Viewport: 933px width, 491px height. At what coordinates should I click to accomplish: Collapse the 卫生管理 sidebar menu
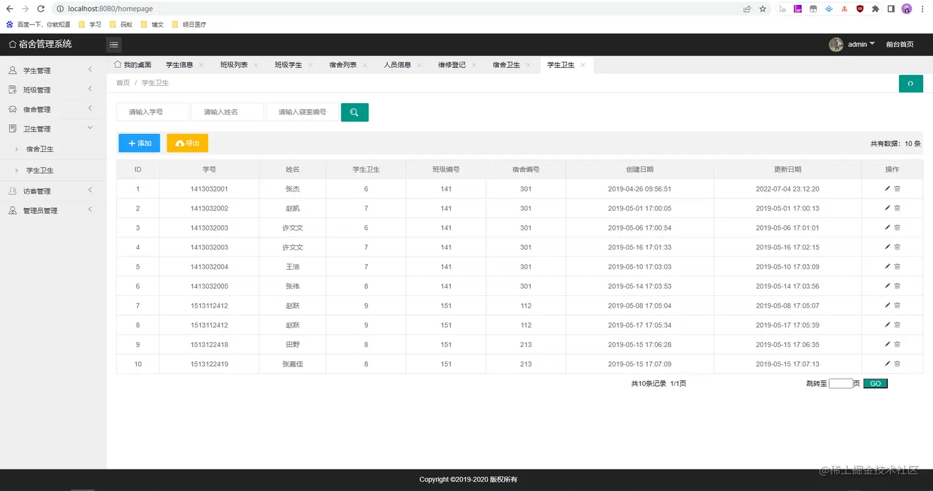pos(53,128)
